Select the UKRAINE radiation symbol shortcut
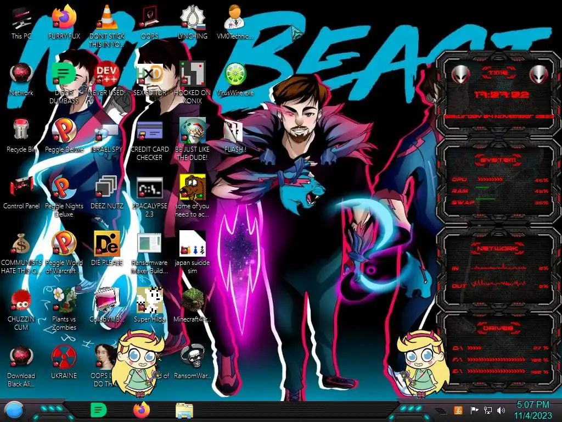The image size is (562, 422). (64, 363)
